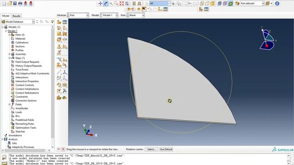
Task: Select the Rotate View tool
Action: tap(106, 3)
